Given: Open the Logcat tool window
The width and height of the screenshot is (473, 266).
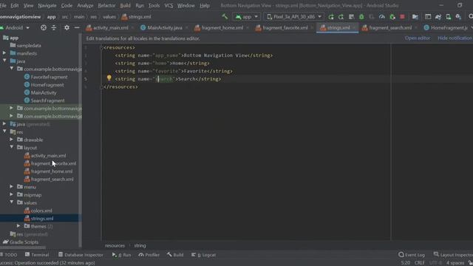Looking at the screenshot, I should coord(204,255).
